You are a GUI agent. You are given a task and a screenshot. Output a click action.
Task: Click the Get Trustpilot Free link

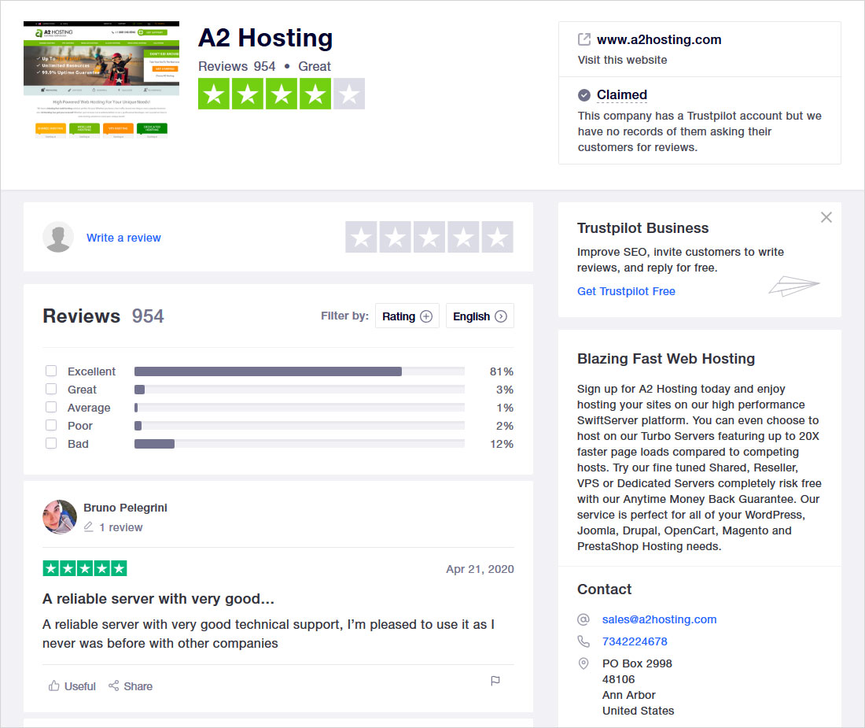[x=626, y=291]
